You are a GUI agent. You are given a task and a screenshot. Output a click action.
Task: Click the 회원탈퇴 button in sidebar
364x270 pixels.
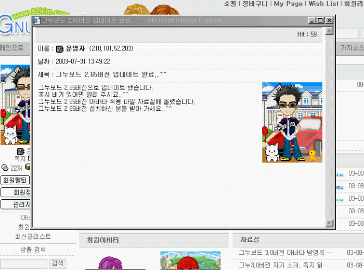click(x=15, y=180)
